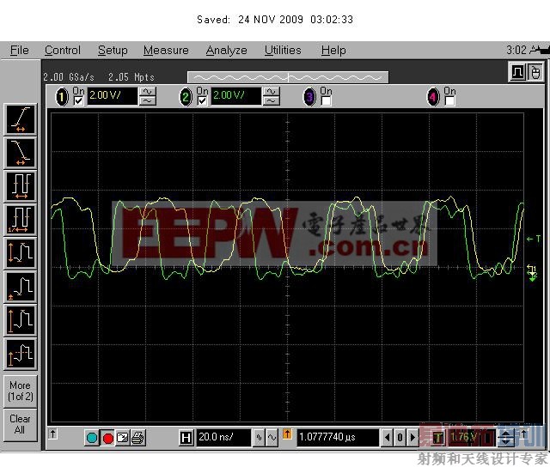Select the peak-to-peak voltage measurement icon
The width and height of the screenshot is (550, 467).
(21, 253)
